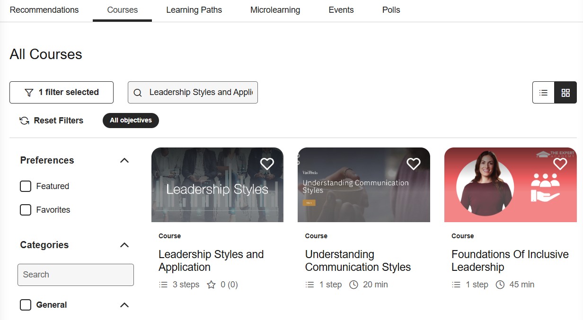The image size is (583, 320).
Task: Enable the Favorites preference checkbox
Action: [26, 210]
